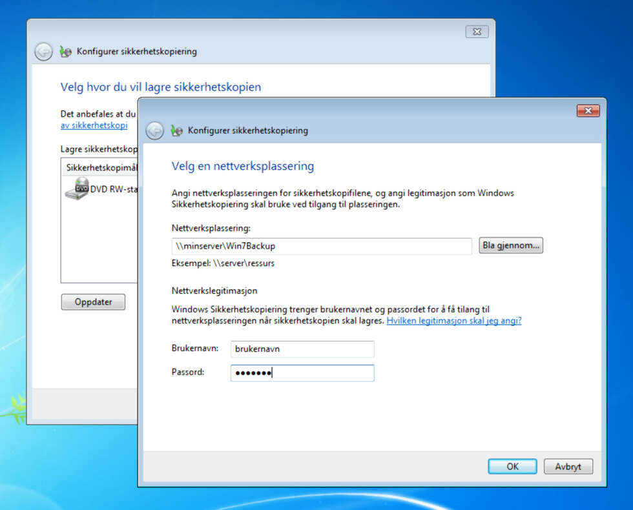This screenshot has height=510, width=633.
Task: Open the Bla gjennom... browse button
Action: tap(511, 245)
